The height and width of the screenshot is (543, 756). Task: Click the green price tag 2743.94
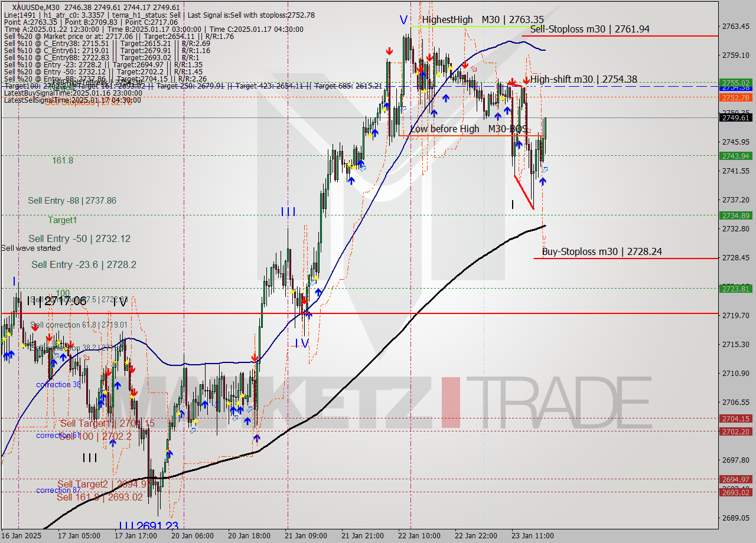point(735,156)
